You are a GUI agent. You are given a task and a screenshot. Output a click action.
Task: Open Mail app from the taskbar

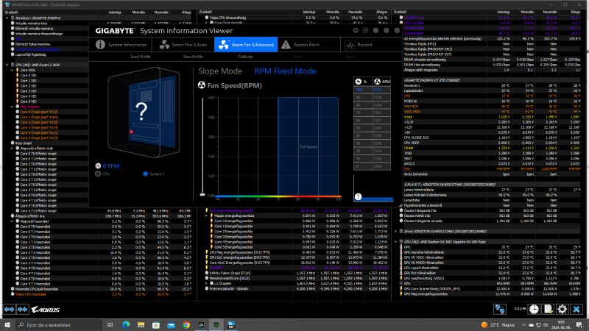coord(171,324)
